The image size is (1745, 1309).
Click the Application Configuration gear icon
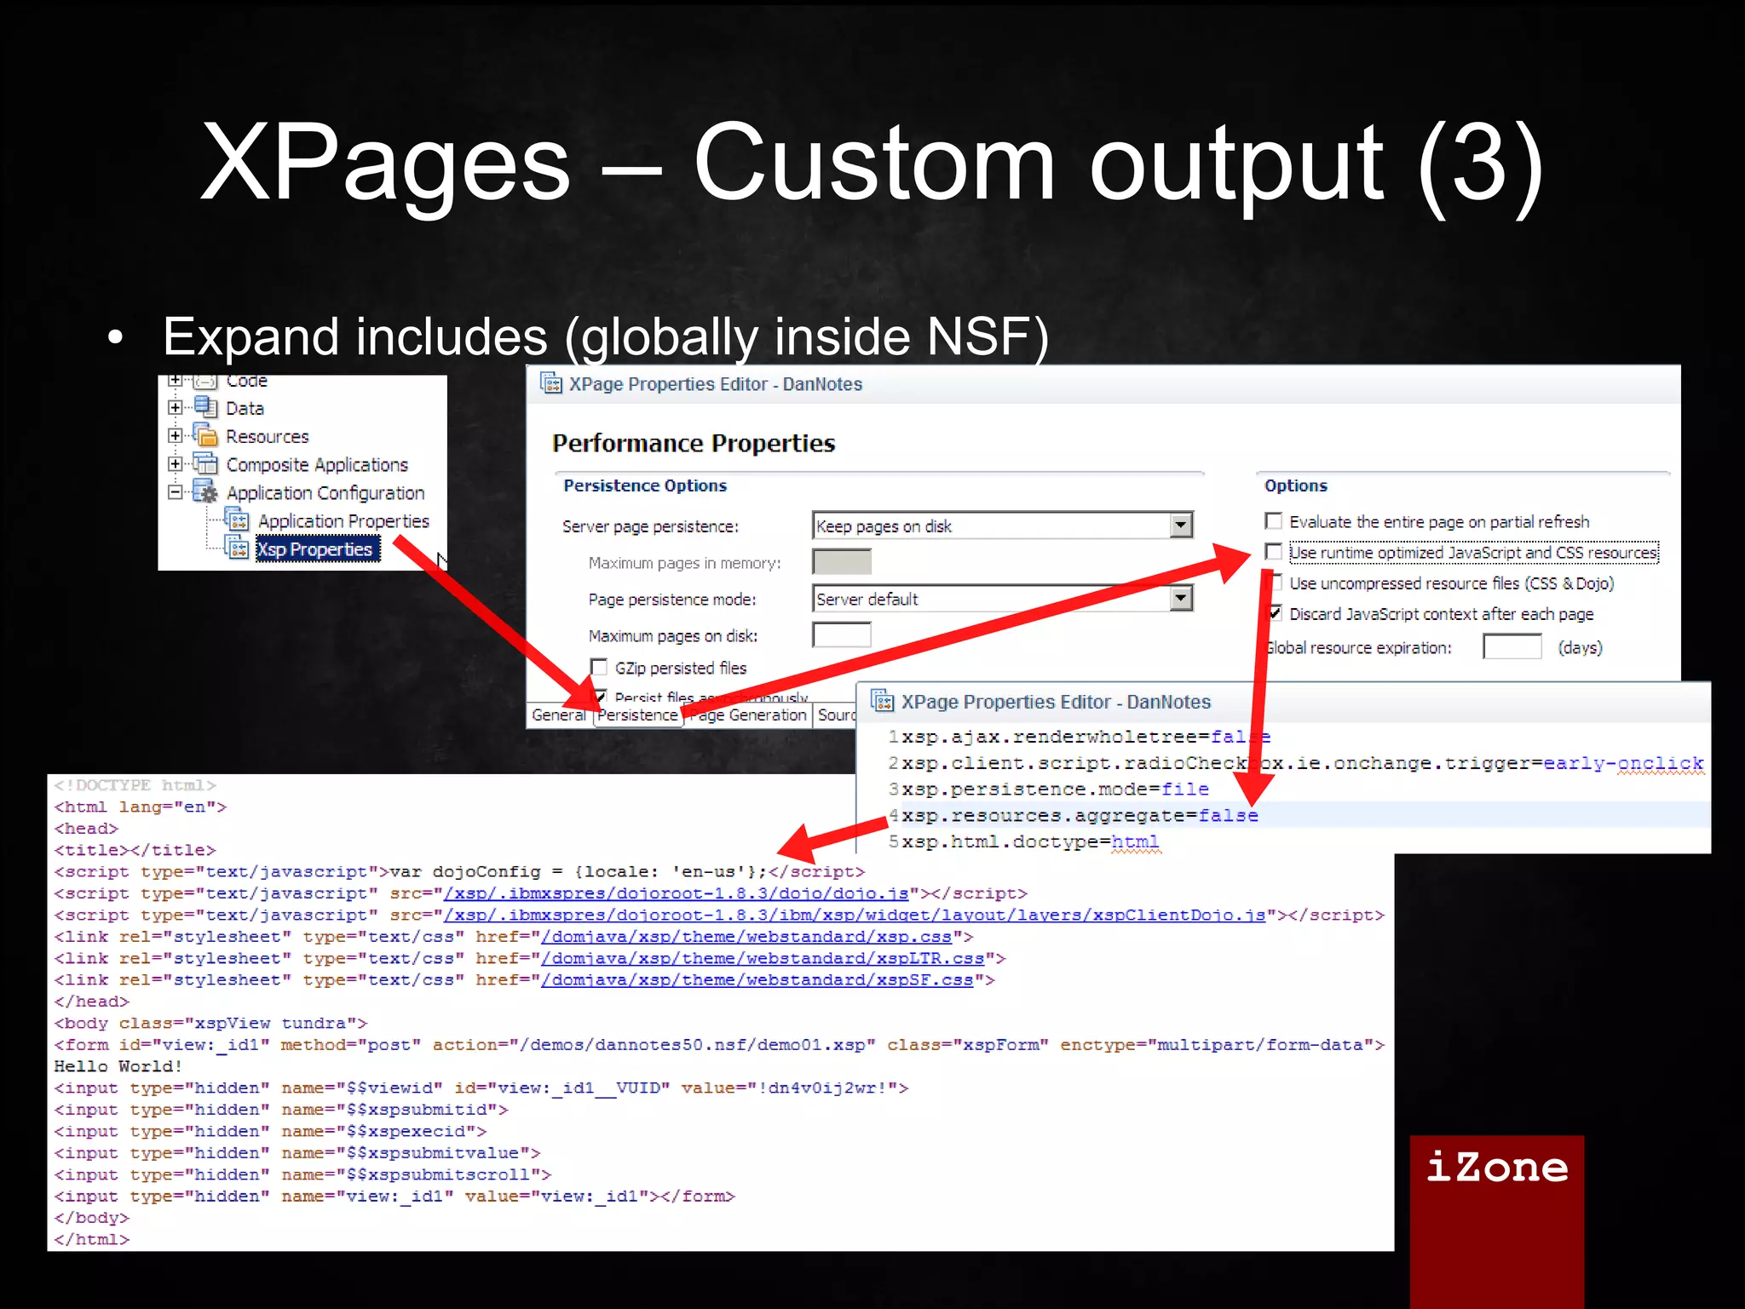pos(205,491)
